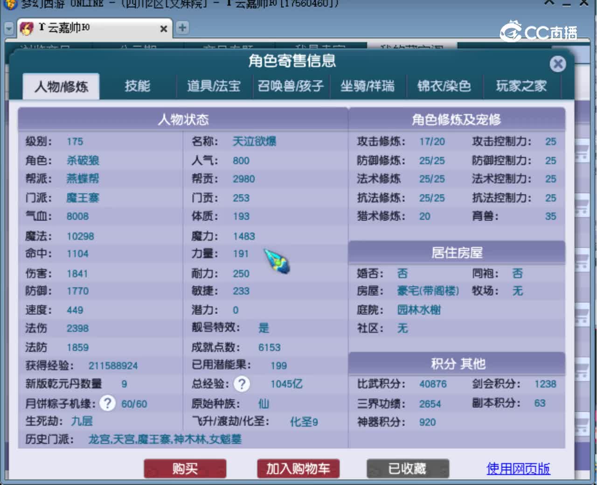Click the 居住房屋 section header
The image size is (597, 485).
(457, 253)
